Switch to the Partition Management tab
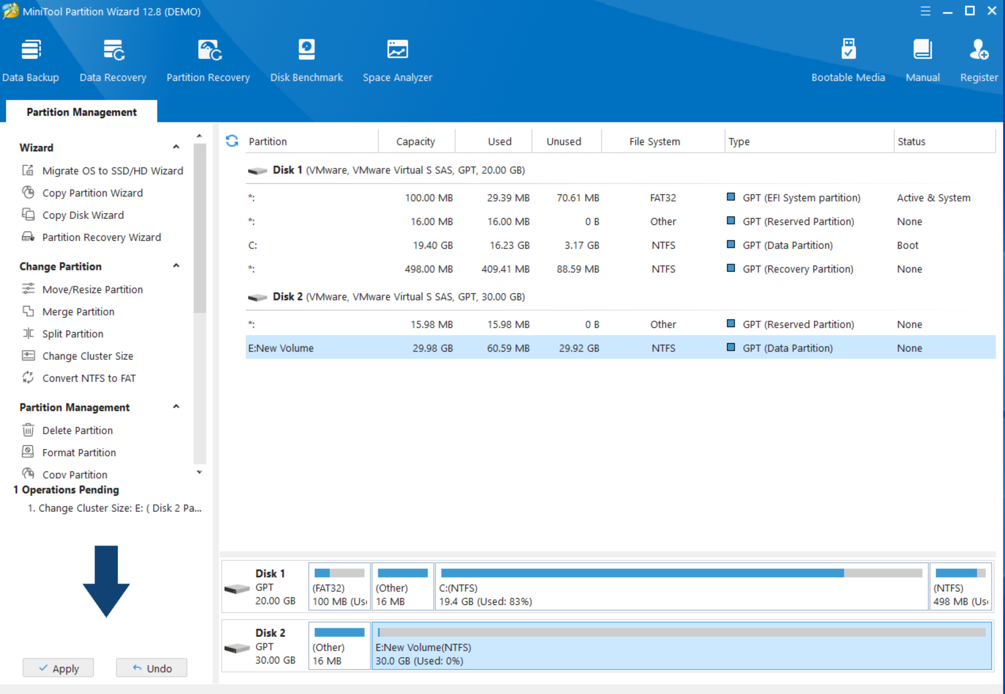The width and height of the screenshot is (1005, 694). point(82,112)
